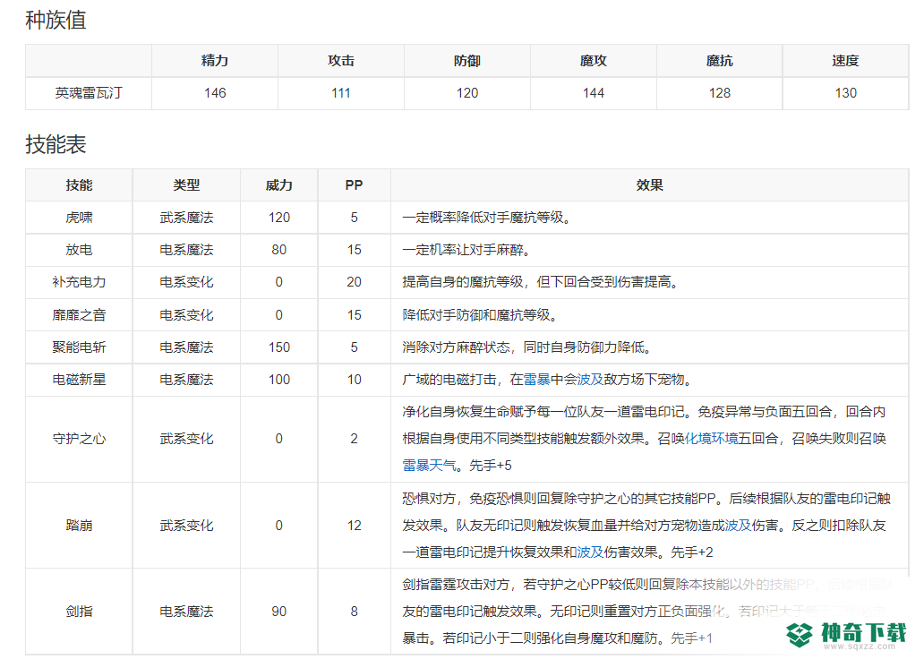924x668 pixels.
Task: Click the 魔攻 column header
Action: [593, 61]
